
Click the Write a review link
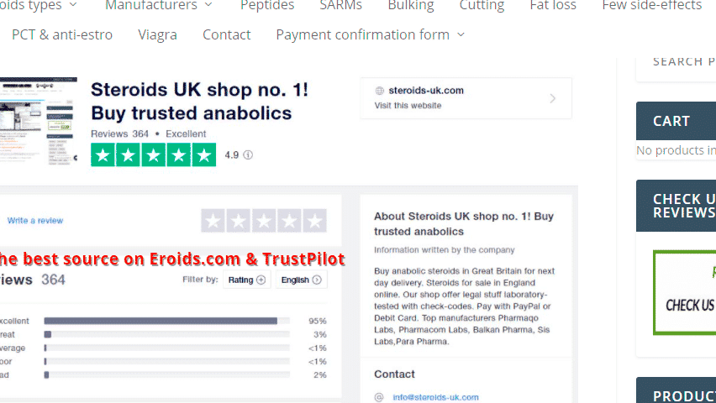point(35,221)
